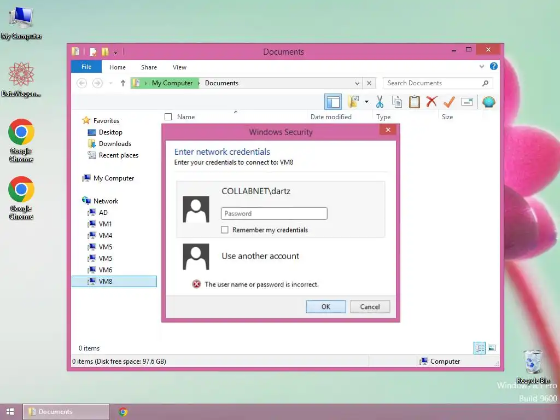
Task: Select the VM8 network computer
Action: [x=114, y=282]
